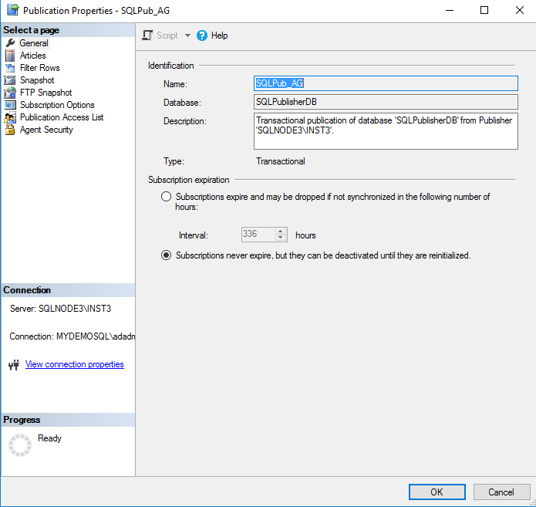Click the Agent Security padlock icon
Screen dimensions: 536x507
pos(10,130)
